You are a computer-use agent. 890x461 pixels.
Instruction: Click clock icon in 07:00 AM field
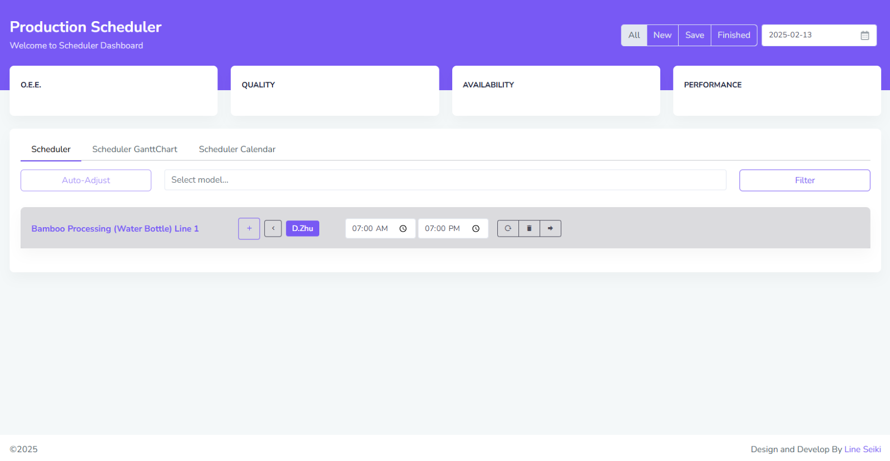click(403, 229)
